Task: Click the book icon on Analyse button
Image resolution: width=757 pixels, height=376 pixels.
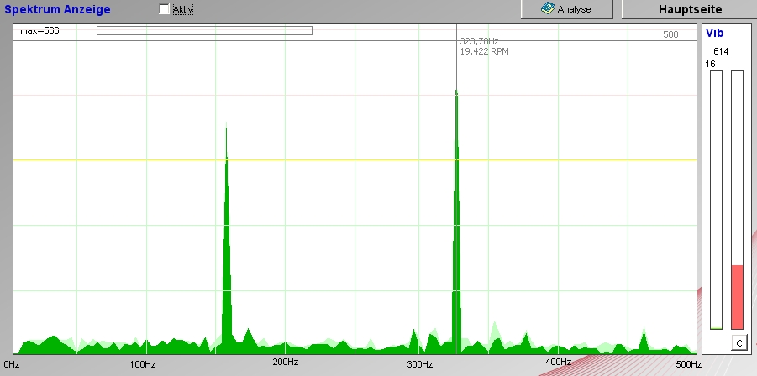Action: tap(547, 9)
